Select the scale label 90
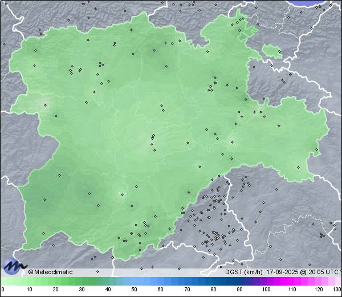The height and width of the screenshot is (297, 342). coord(240,290)
